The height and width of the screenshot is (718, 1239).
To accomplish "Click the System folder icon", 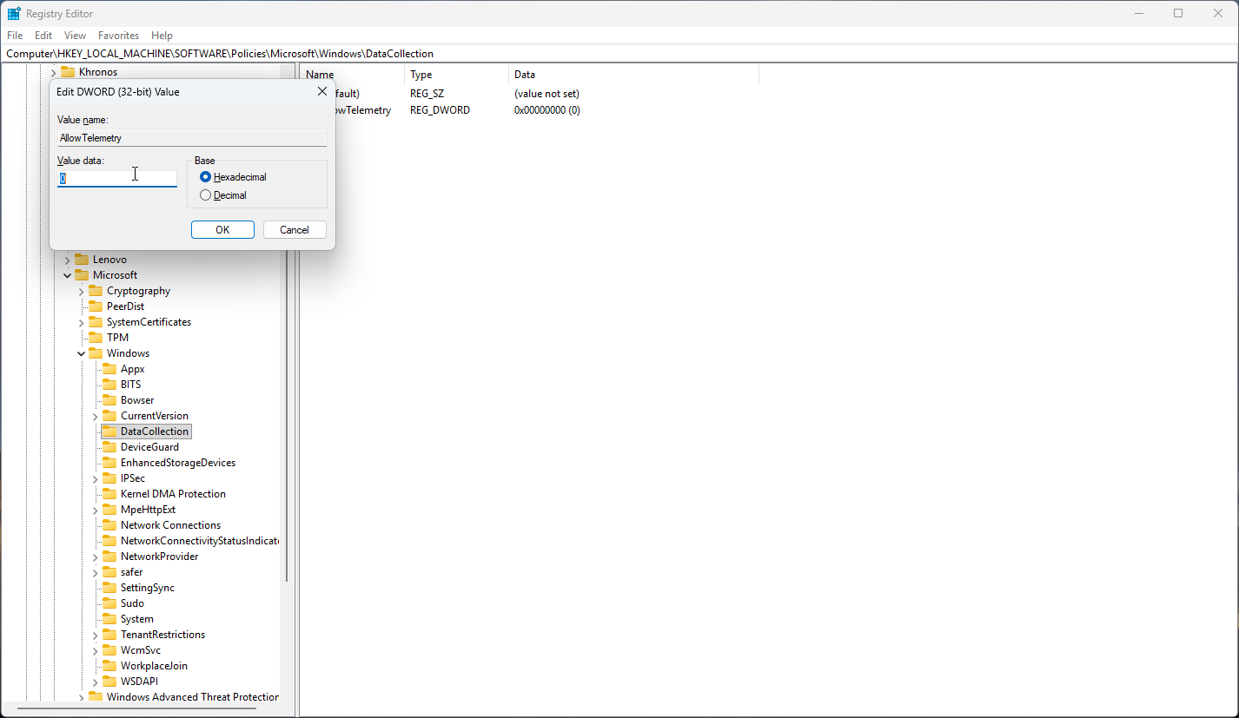I will tap(109, 619).
